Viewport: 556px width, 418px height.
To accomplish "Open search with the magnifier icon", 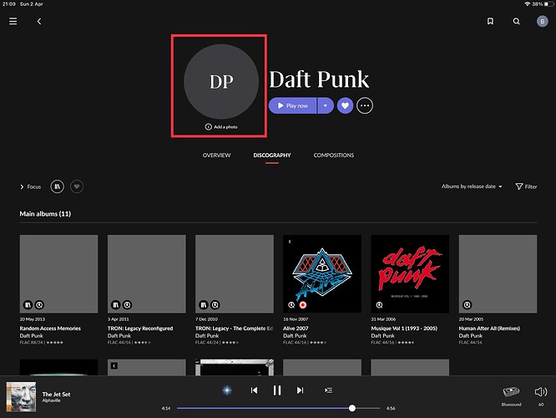I will pyautogui.click(x=517, y=22).
